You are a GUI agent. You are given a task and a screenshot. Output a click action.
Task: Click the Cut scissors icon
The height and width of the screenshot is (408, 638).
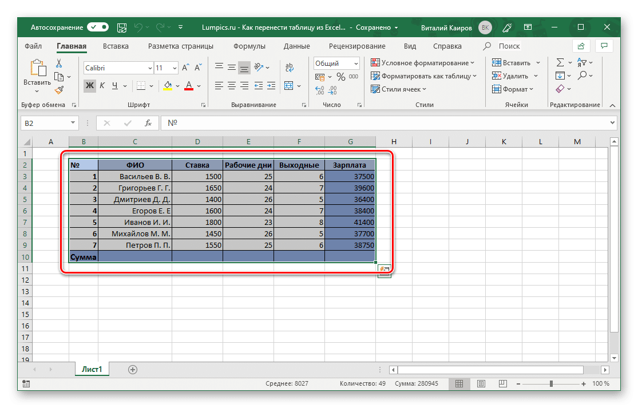(x=58, y=63)
